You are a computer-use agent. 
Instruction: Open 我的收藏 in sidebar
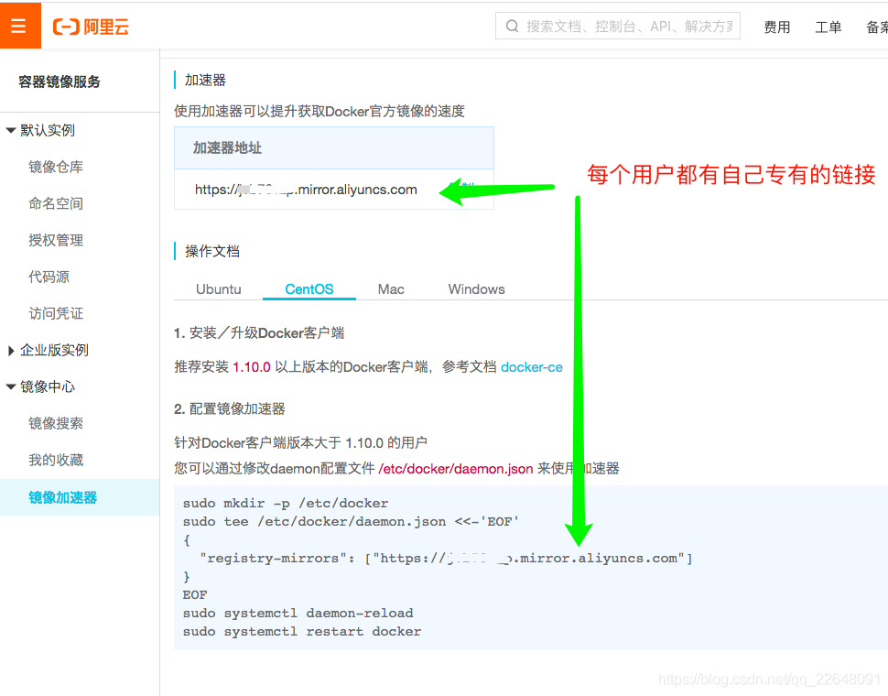pos(56,460)
